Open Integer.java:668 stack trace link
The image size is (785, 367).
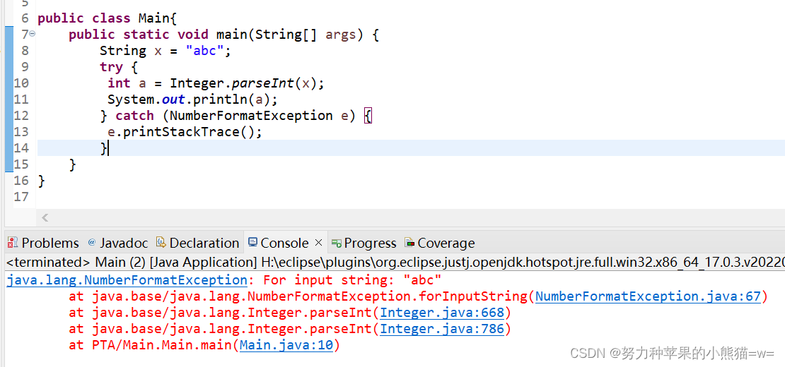tap(441, 313)
